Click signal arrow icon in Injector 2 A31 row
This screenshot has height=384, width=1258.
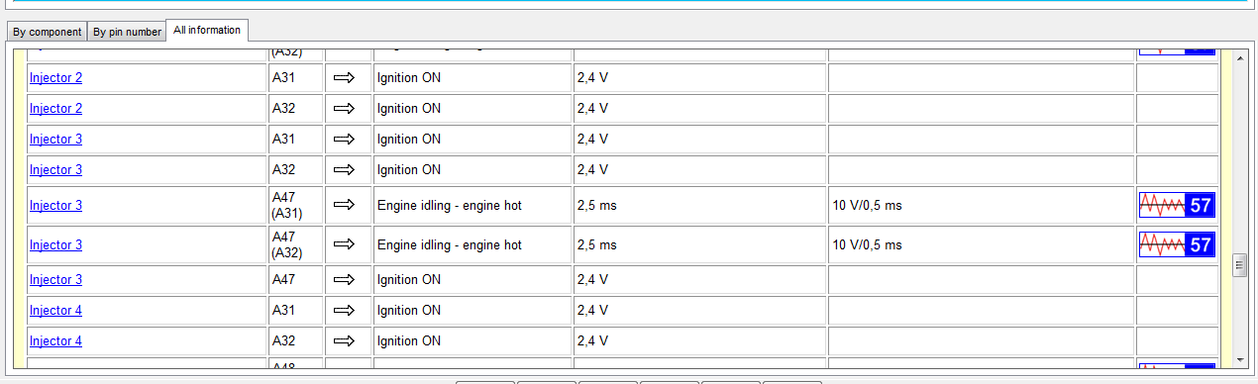[344, 77]
